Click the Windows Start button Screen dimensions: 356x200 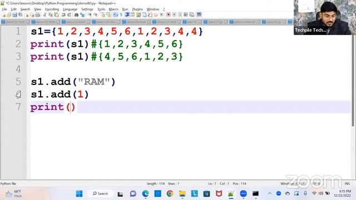point(79,194)
